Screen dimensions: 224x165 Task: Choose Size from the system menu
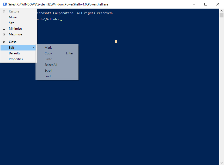click(11, 23)
